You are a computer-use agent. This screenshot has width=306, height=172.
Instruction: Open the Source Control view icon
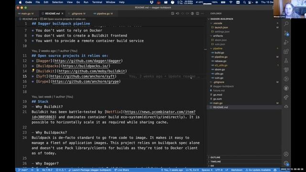[x=286, y=33]
